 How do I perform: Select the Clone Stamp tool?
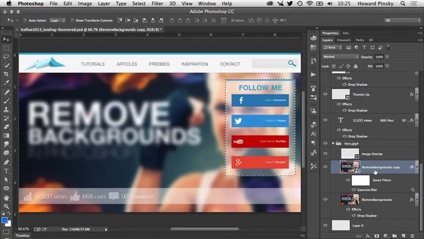(x=6, y=110)
